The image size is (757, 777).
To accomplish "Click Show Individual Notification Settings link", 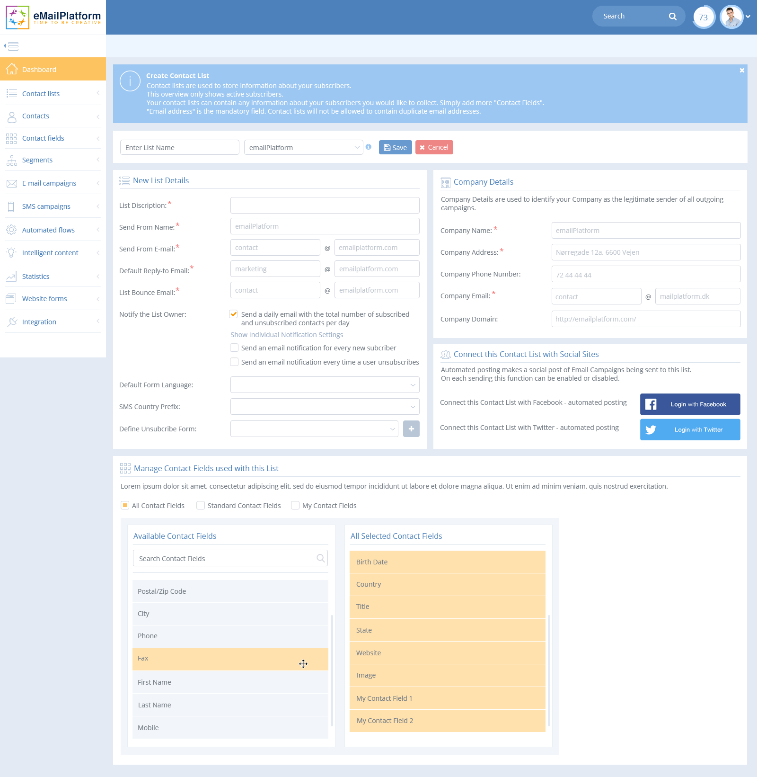I will click(287, 335).
